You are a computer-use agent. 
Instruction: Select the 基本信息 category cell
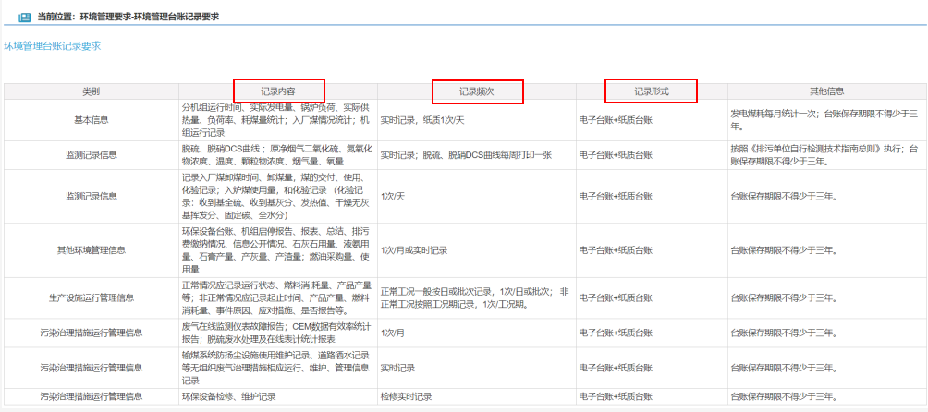pyautogui.click(x=91, y=119)
